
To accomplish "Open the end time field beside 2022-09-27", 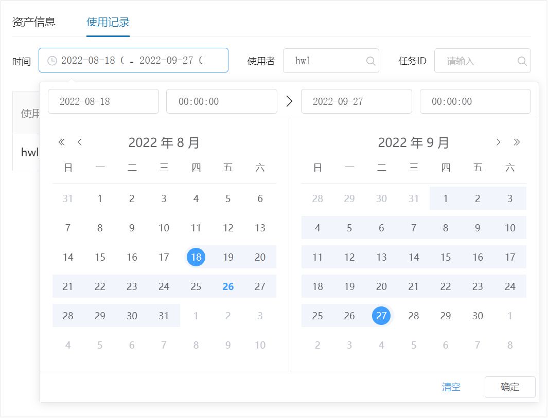I will pos(474,101).
